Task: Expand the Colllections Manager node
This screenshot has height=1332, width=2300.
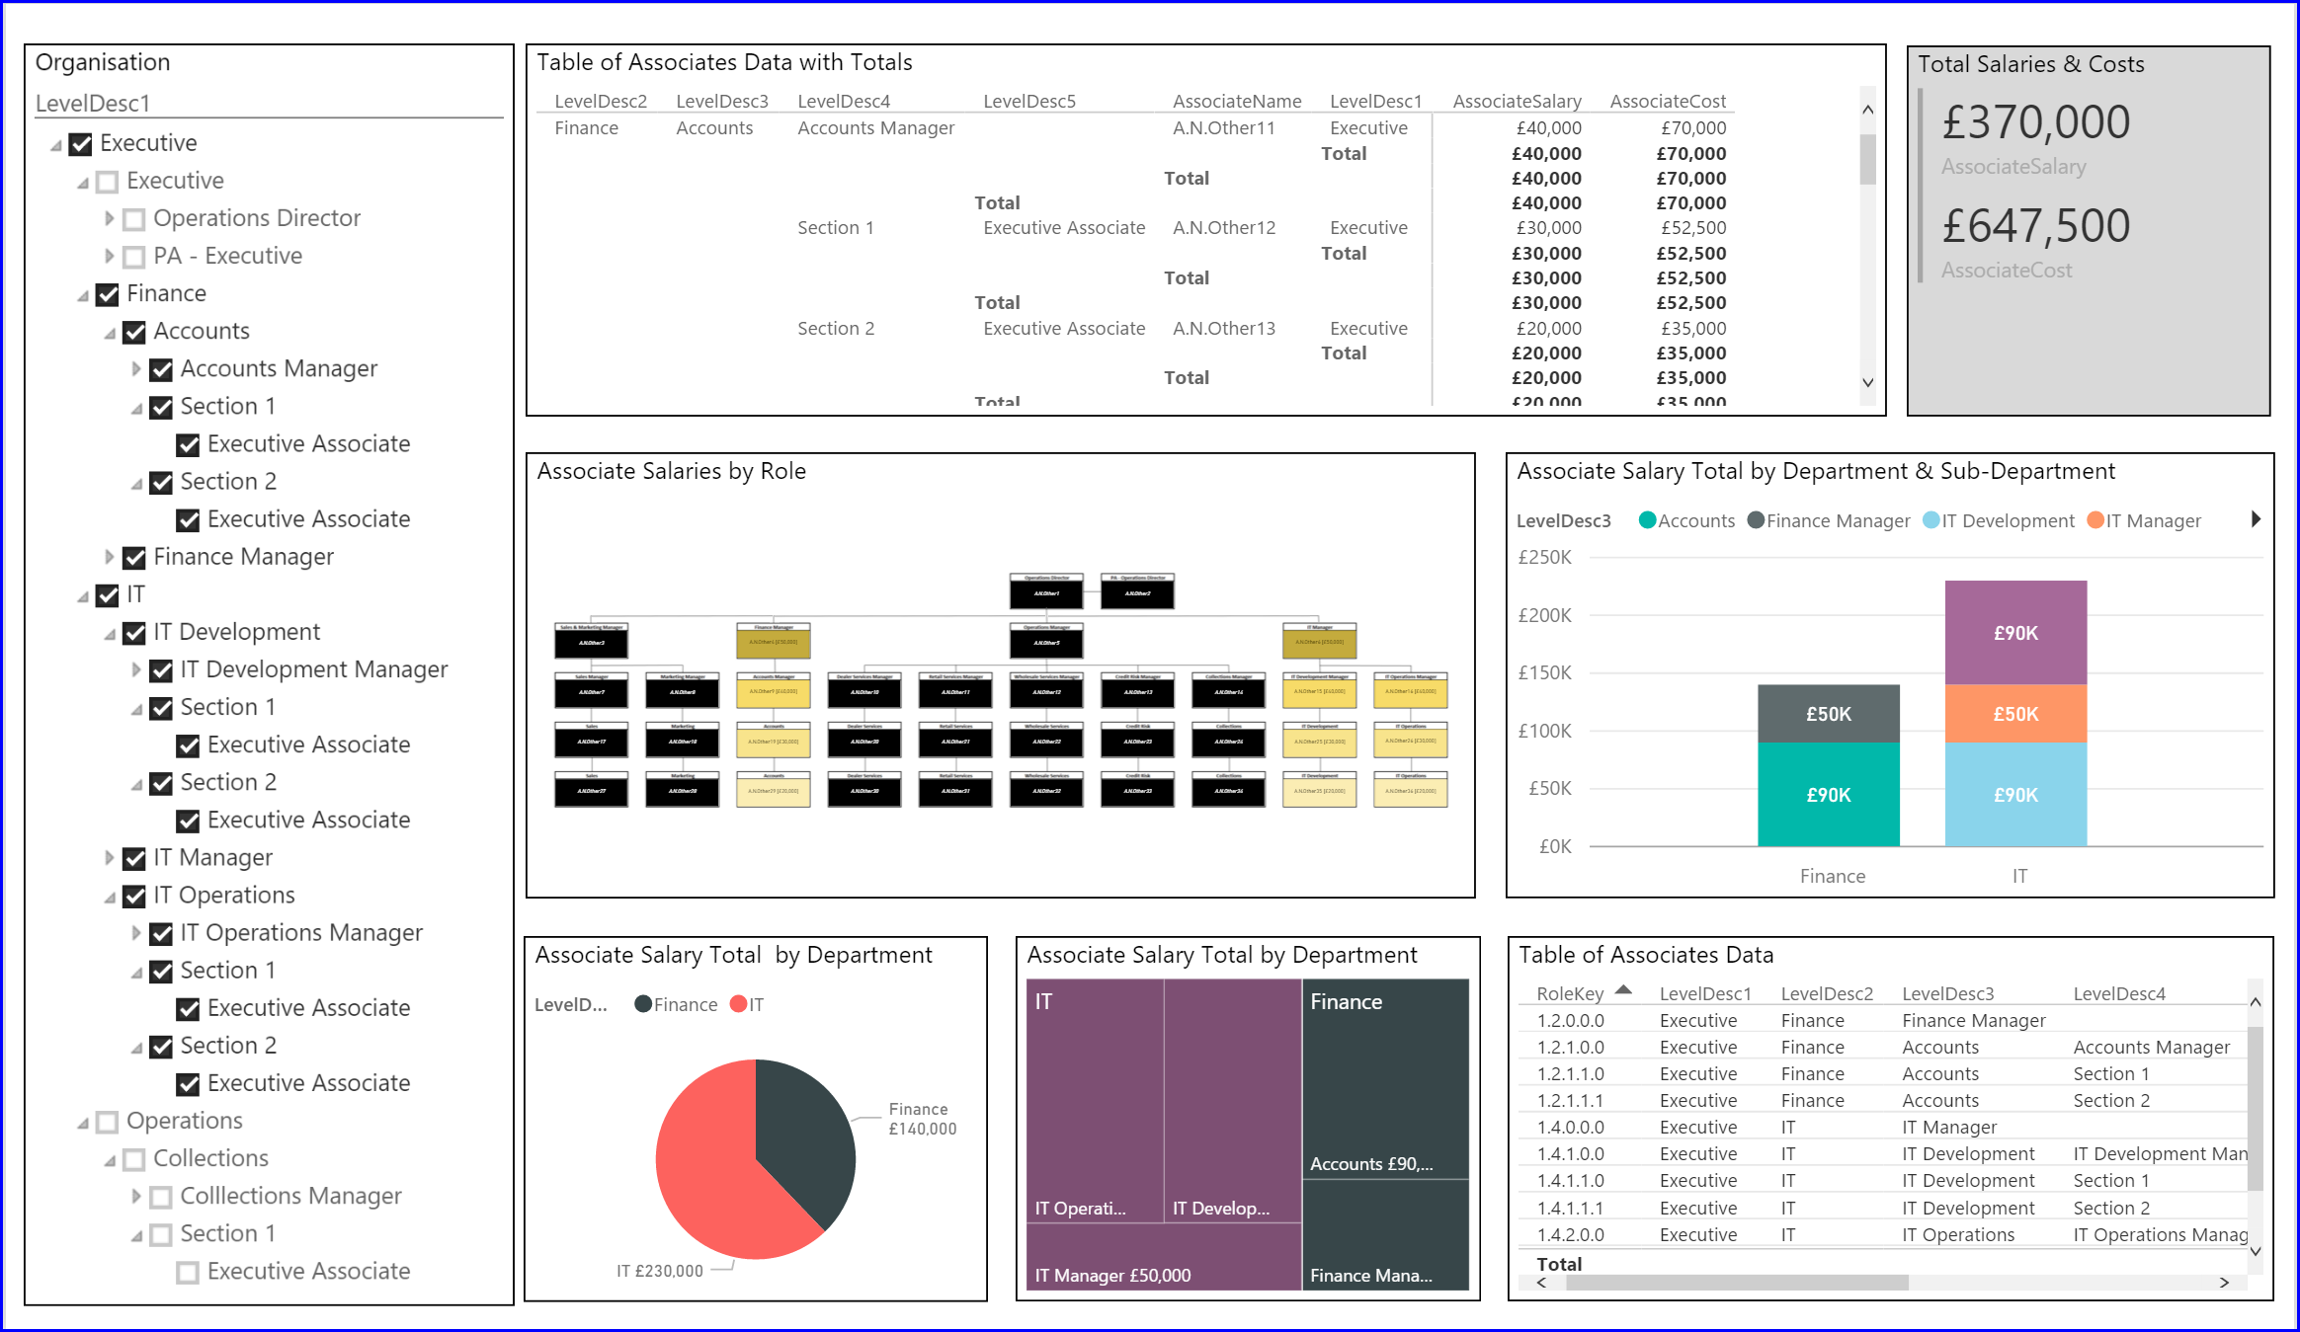Action: (136, 1196)
